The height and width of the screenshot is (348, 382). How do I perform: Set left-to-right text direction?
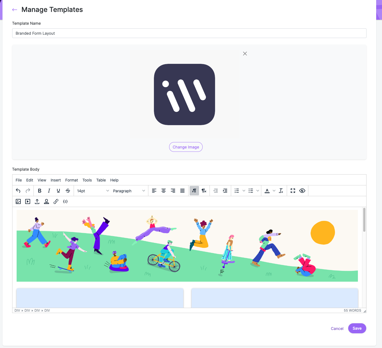[x=194, y=191]
